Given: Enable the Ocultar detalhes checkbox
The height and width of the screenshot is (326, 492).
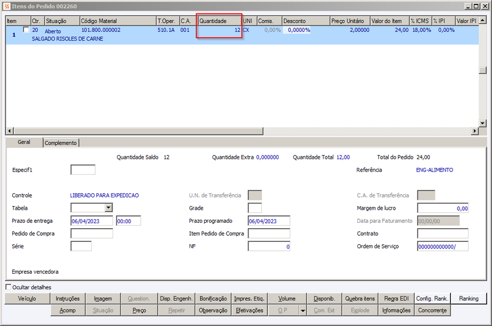Looking at the screenshot, I should point(9,287).
